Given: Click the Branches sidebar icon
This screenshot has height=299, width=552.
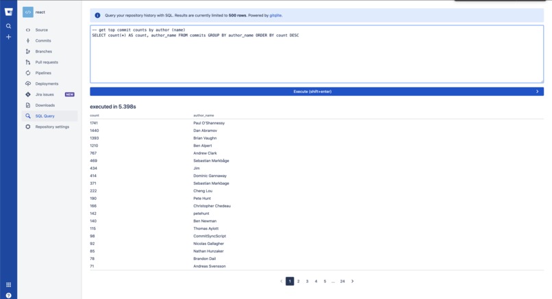Looking at the screenshot, I should (28, 51).
